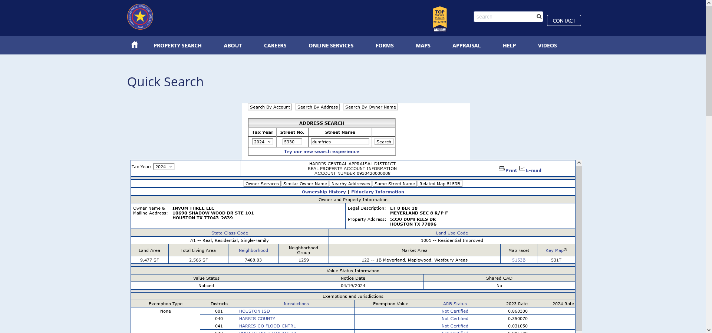The height and width of the screenshot is (333, 712).
Task: Click the Nearby Addresses button
Action: pos(351,184)
